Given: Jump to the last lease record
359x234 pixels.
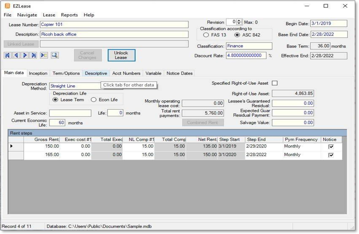Looking at the screenshot, I should (x=33, y=55).
